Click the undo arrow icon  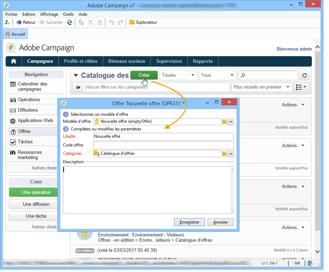pyautogui.click(x=112, y=22)
